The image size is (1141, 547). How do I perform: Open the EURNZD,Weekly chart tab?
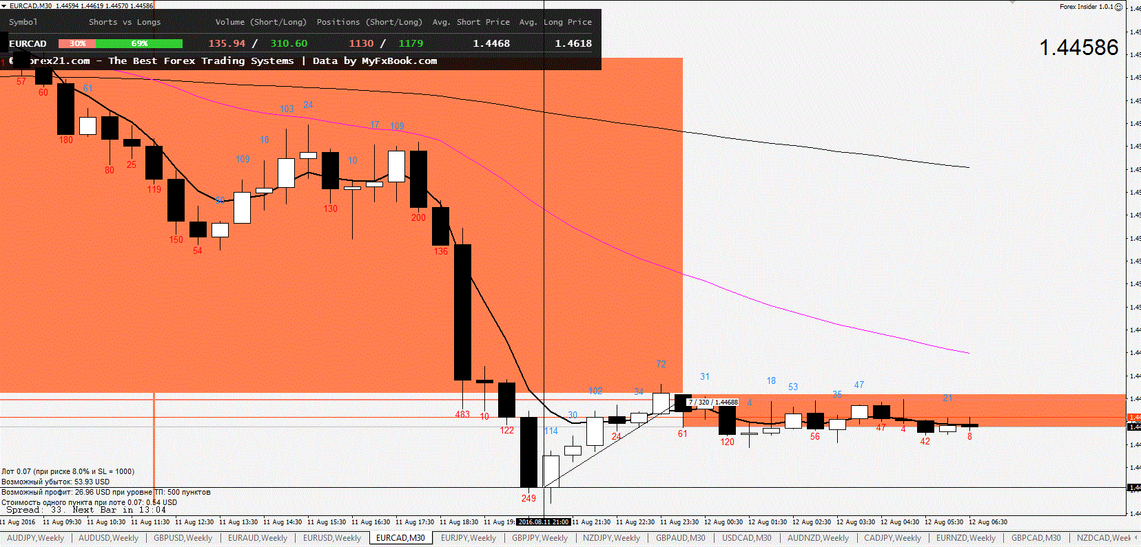[x=965, y=538]
